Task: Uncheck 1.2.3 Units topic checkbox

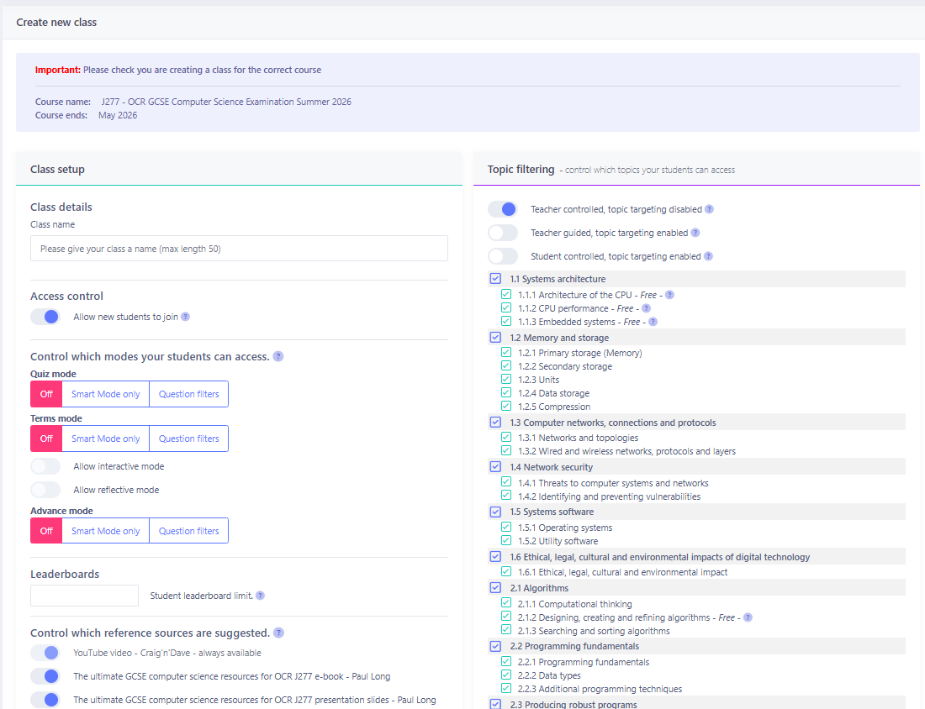Action: point(506,380)
